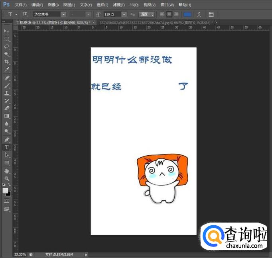Select the Magic Wand tool
272x258 pixels.
tap(7, 54)
